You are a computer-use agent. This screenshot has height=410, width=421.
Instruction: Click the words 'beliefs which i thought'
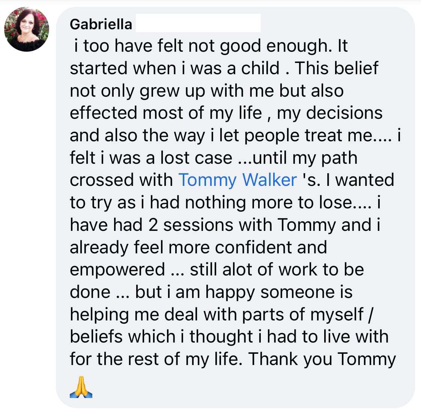pos(161,337)
